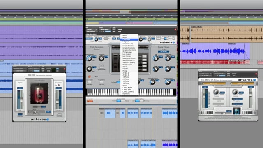Click the Antares logo in Mic Mod EFX
This screenshot has height=148, width=263.
(247, 80)
